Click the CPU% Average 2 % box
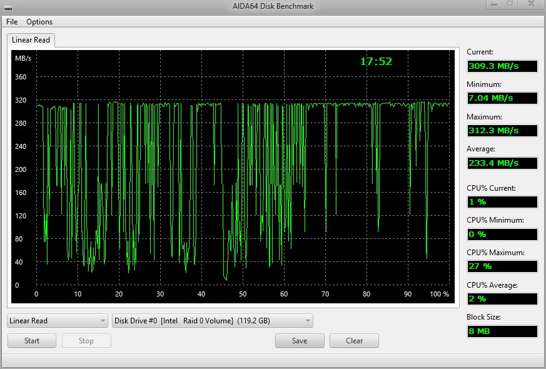 click(502, 299)
